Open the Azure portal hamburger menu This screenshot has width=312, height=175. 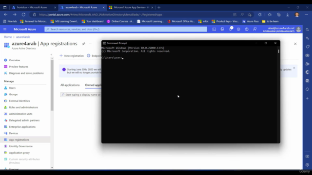point(5,29)
